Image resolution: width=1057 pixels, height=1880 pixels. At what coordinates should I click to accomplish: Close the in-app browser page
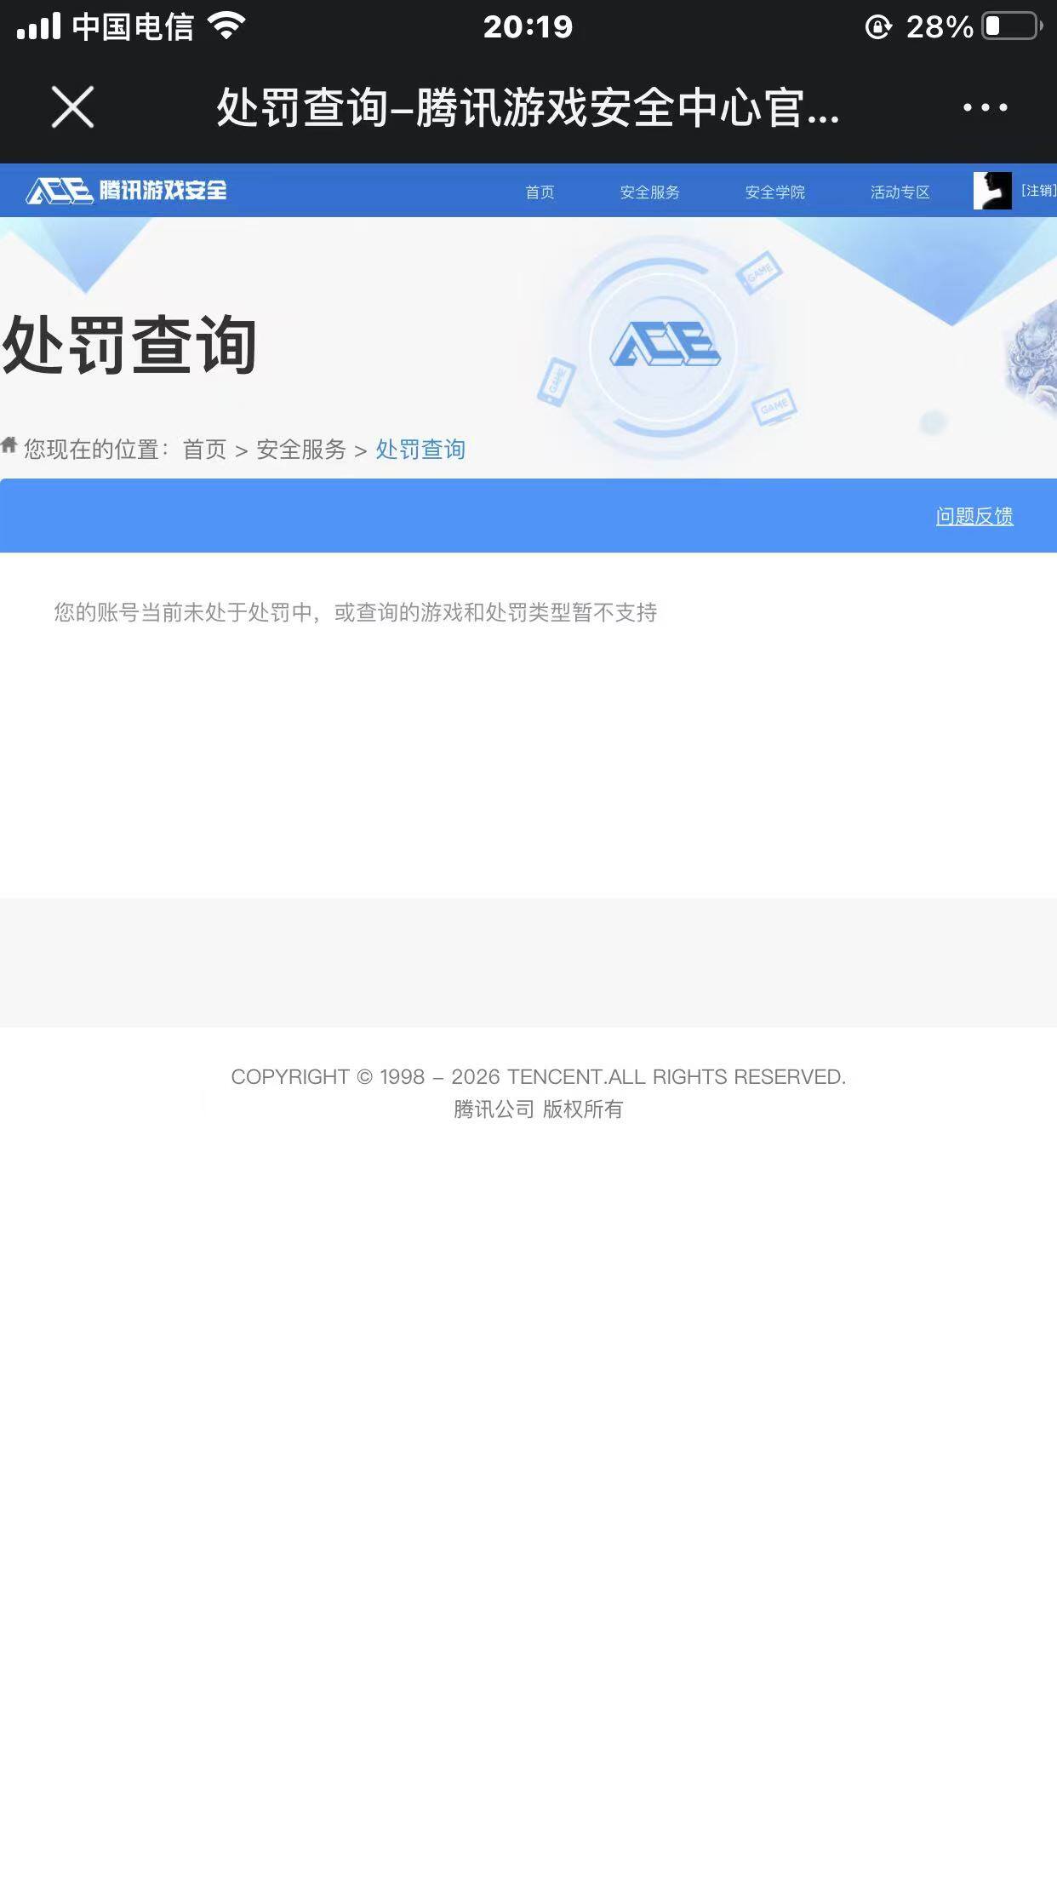click(72, 107)
